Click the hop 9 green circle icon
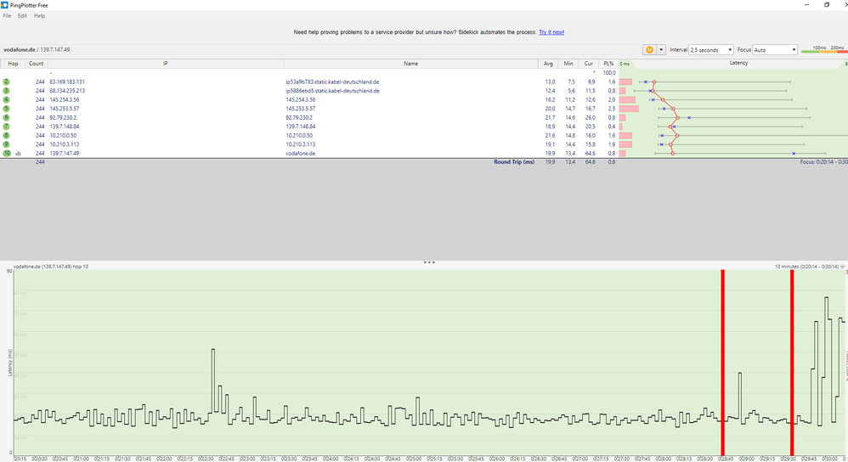Viewport: 848px width, 462px height. [6, 144]
